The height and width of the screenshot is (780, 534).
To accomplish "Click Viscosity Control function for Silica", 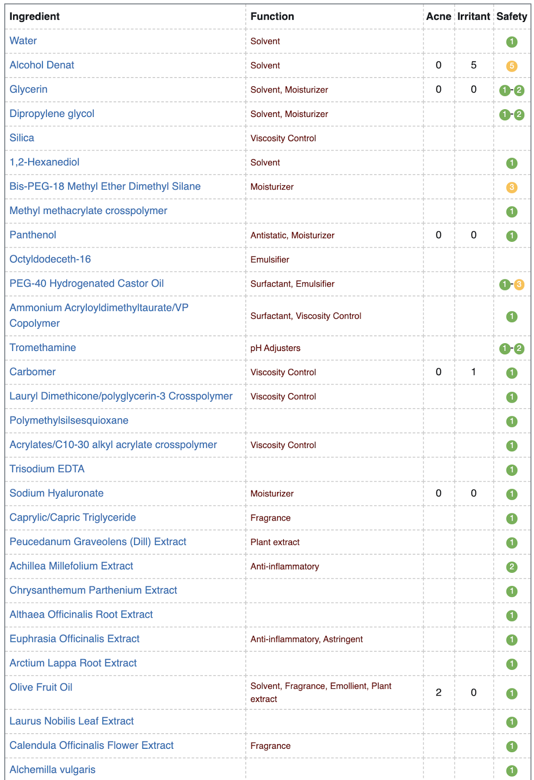I will 283,138.
